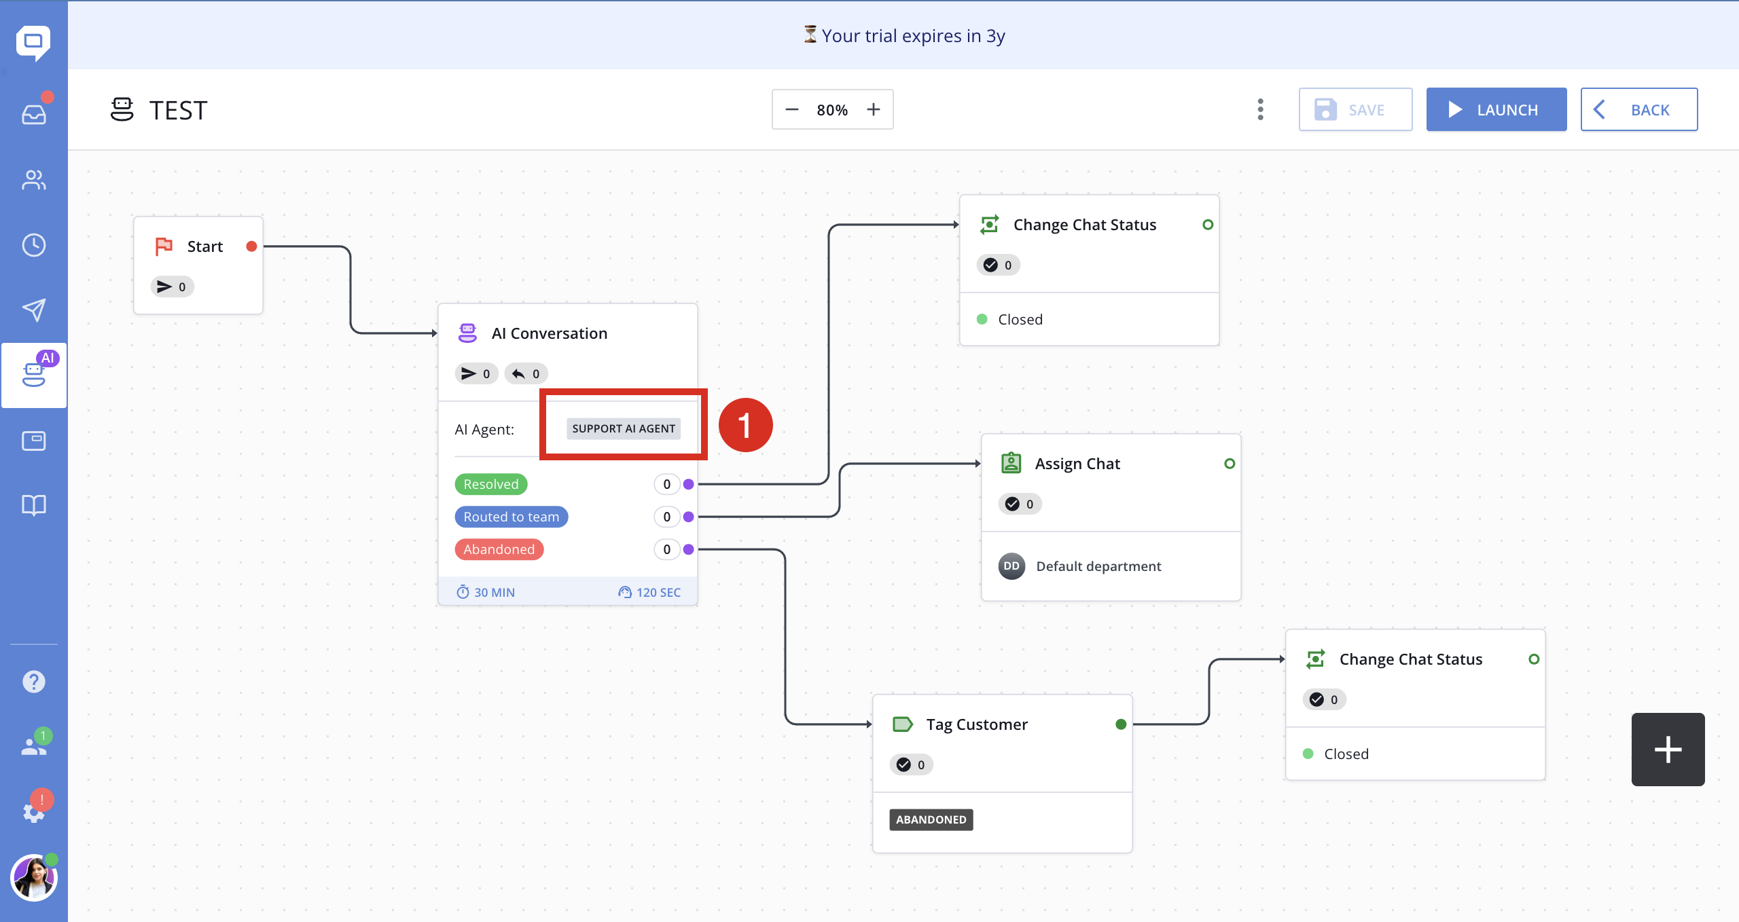Select the Tag Customer node

(1003, 773)
